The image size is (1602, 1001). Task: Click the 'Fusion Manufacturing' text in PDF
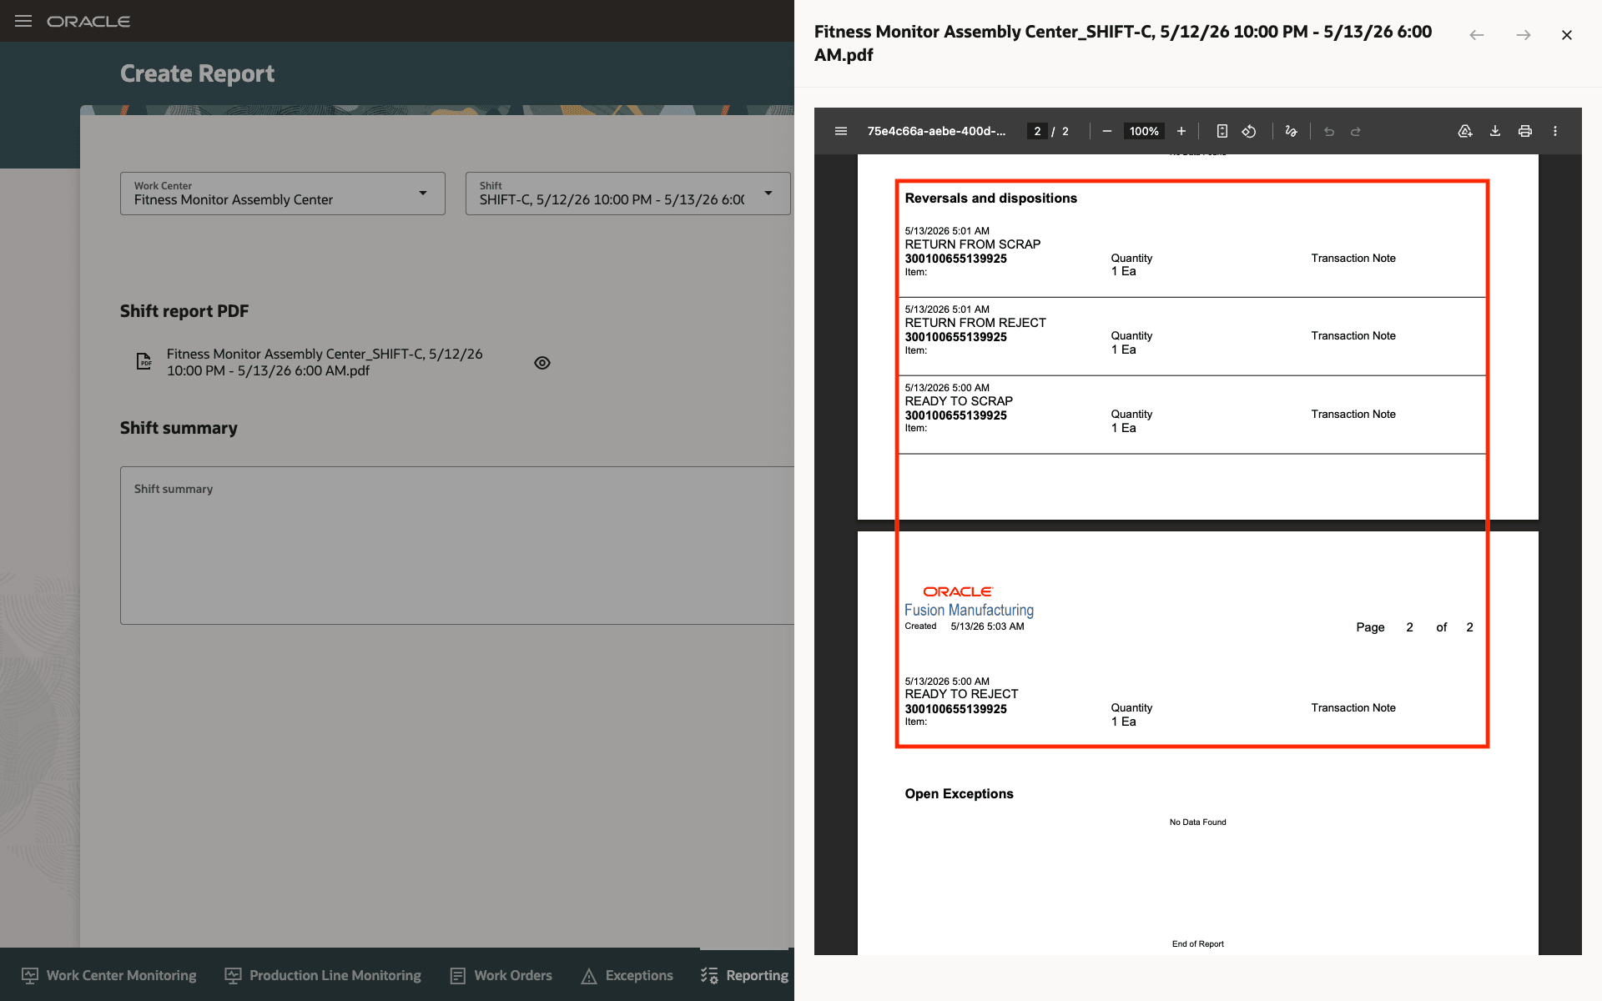pos(969,611)
